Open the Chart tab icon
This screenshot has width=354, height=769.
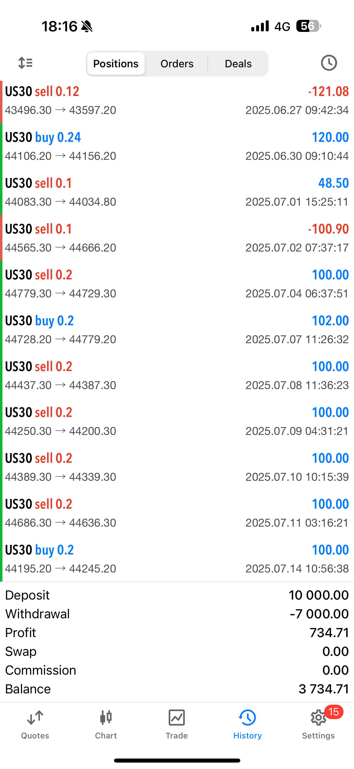(x=106, y=718)
